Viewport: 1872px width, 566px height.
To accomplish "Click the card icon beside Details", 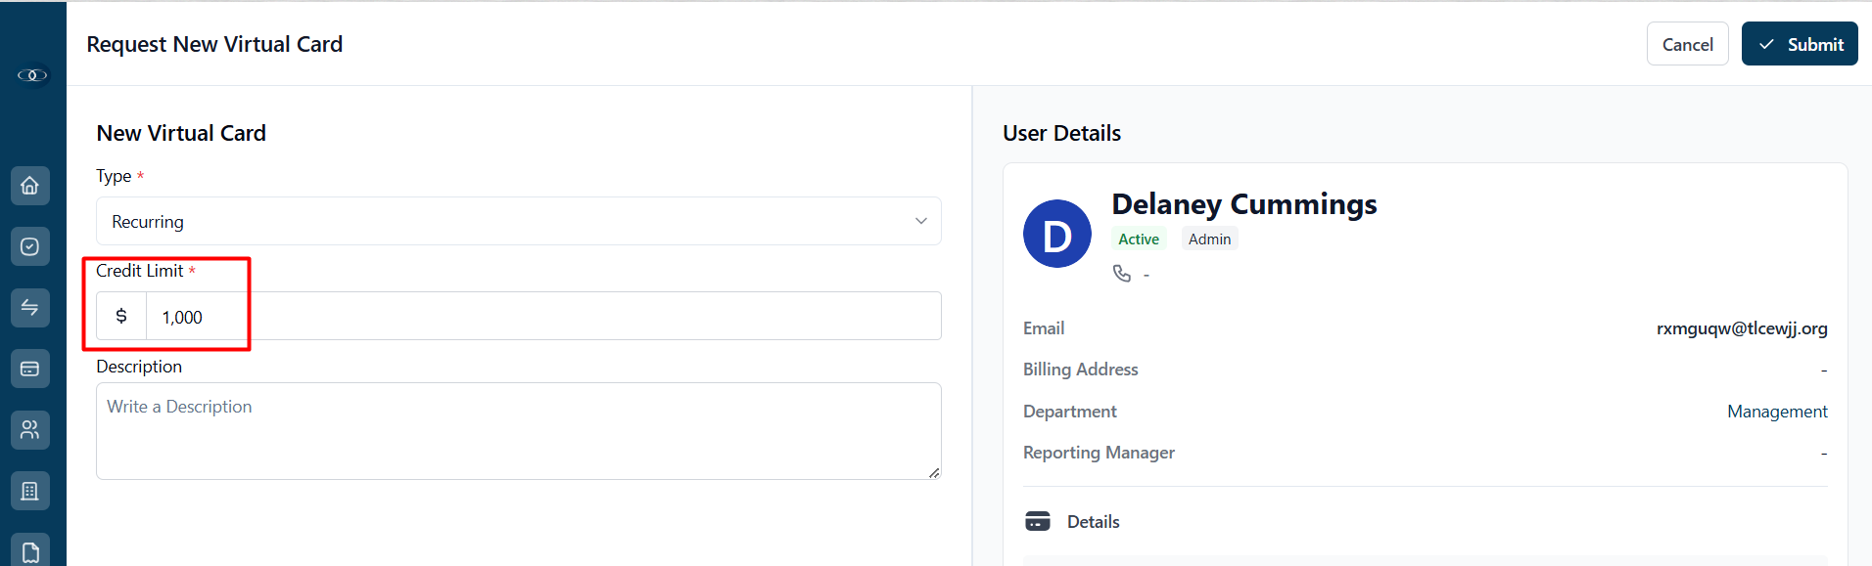I will 1038,521.
